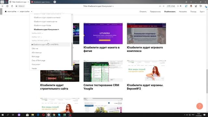Open Microsoft Store on taskbar
Viewport: 208px width, 117px height.
(27, 115)
